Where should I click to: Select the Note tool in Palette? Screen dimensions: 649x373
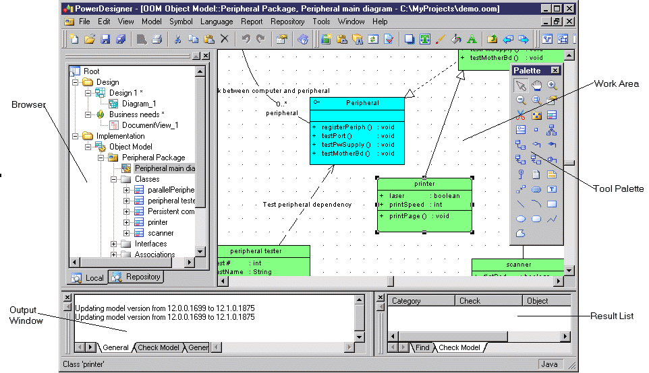click(x=552, y=174)
